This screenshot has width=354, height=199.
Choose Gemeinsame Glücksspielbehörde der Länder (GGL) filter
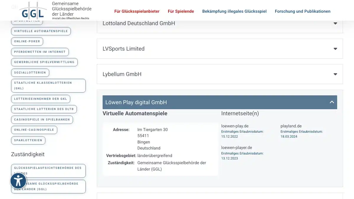pos(48,186)
